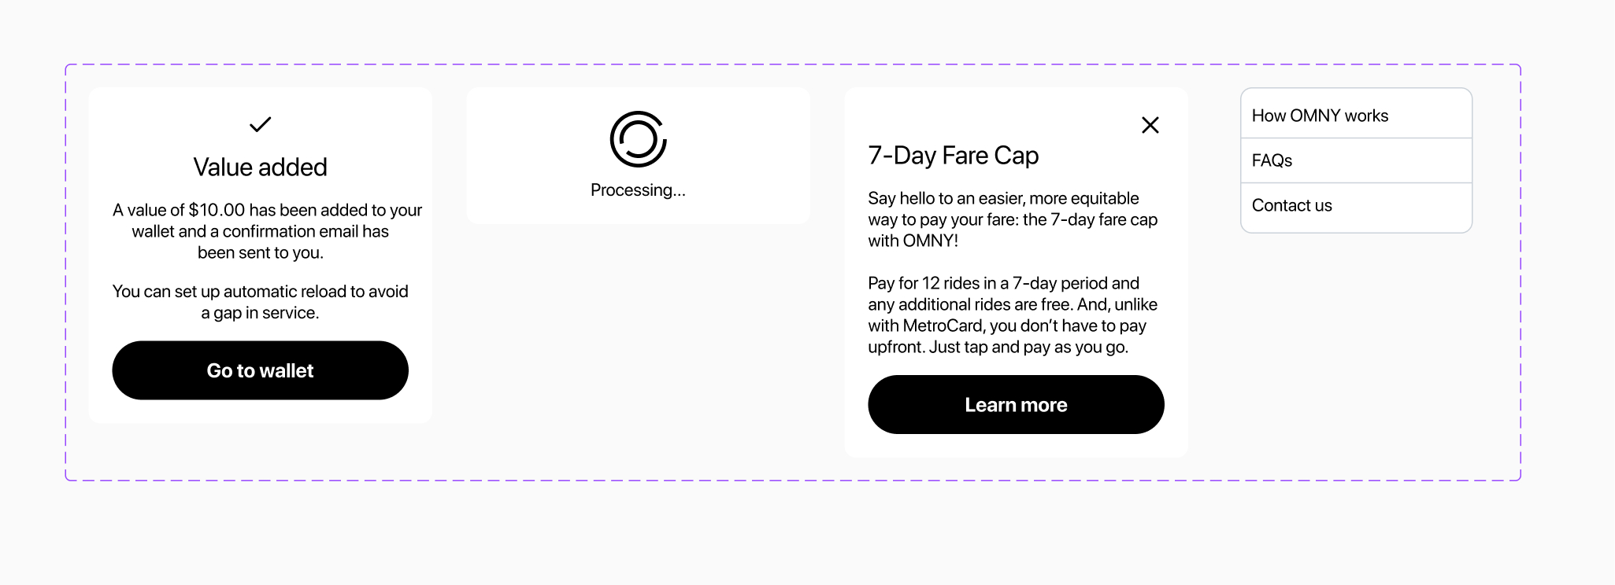Click the 'Say hello to an easier' paragraph
The height and width of the screenshot is (585, 1615).
(x=1012, y=219)
